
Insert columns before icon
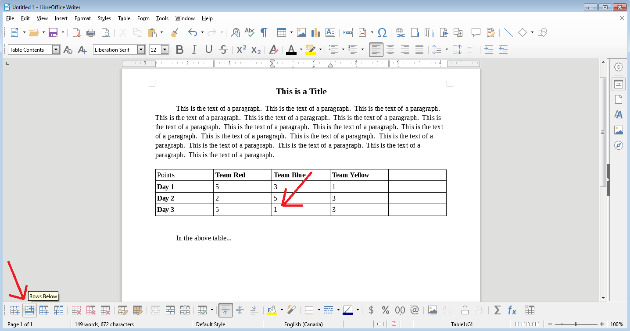point(44,310)
